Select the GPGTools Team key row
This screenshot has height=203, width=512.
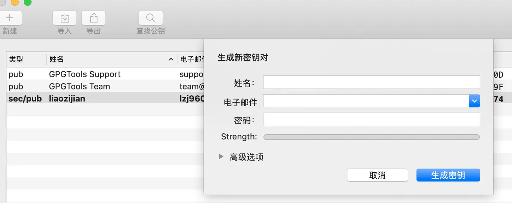point(105,86)
